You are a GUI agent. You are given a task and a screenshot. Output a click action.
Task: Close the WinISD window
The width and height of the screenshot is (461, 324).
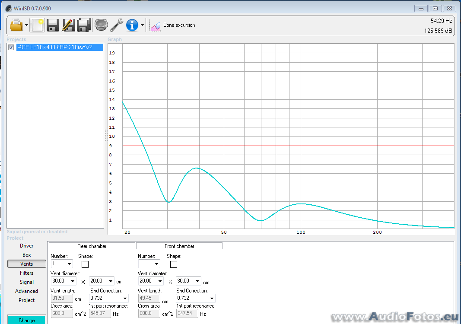coord(449,9)
